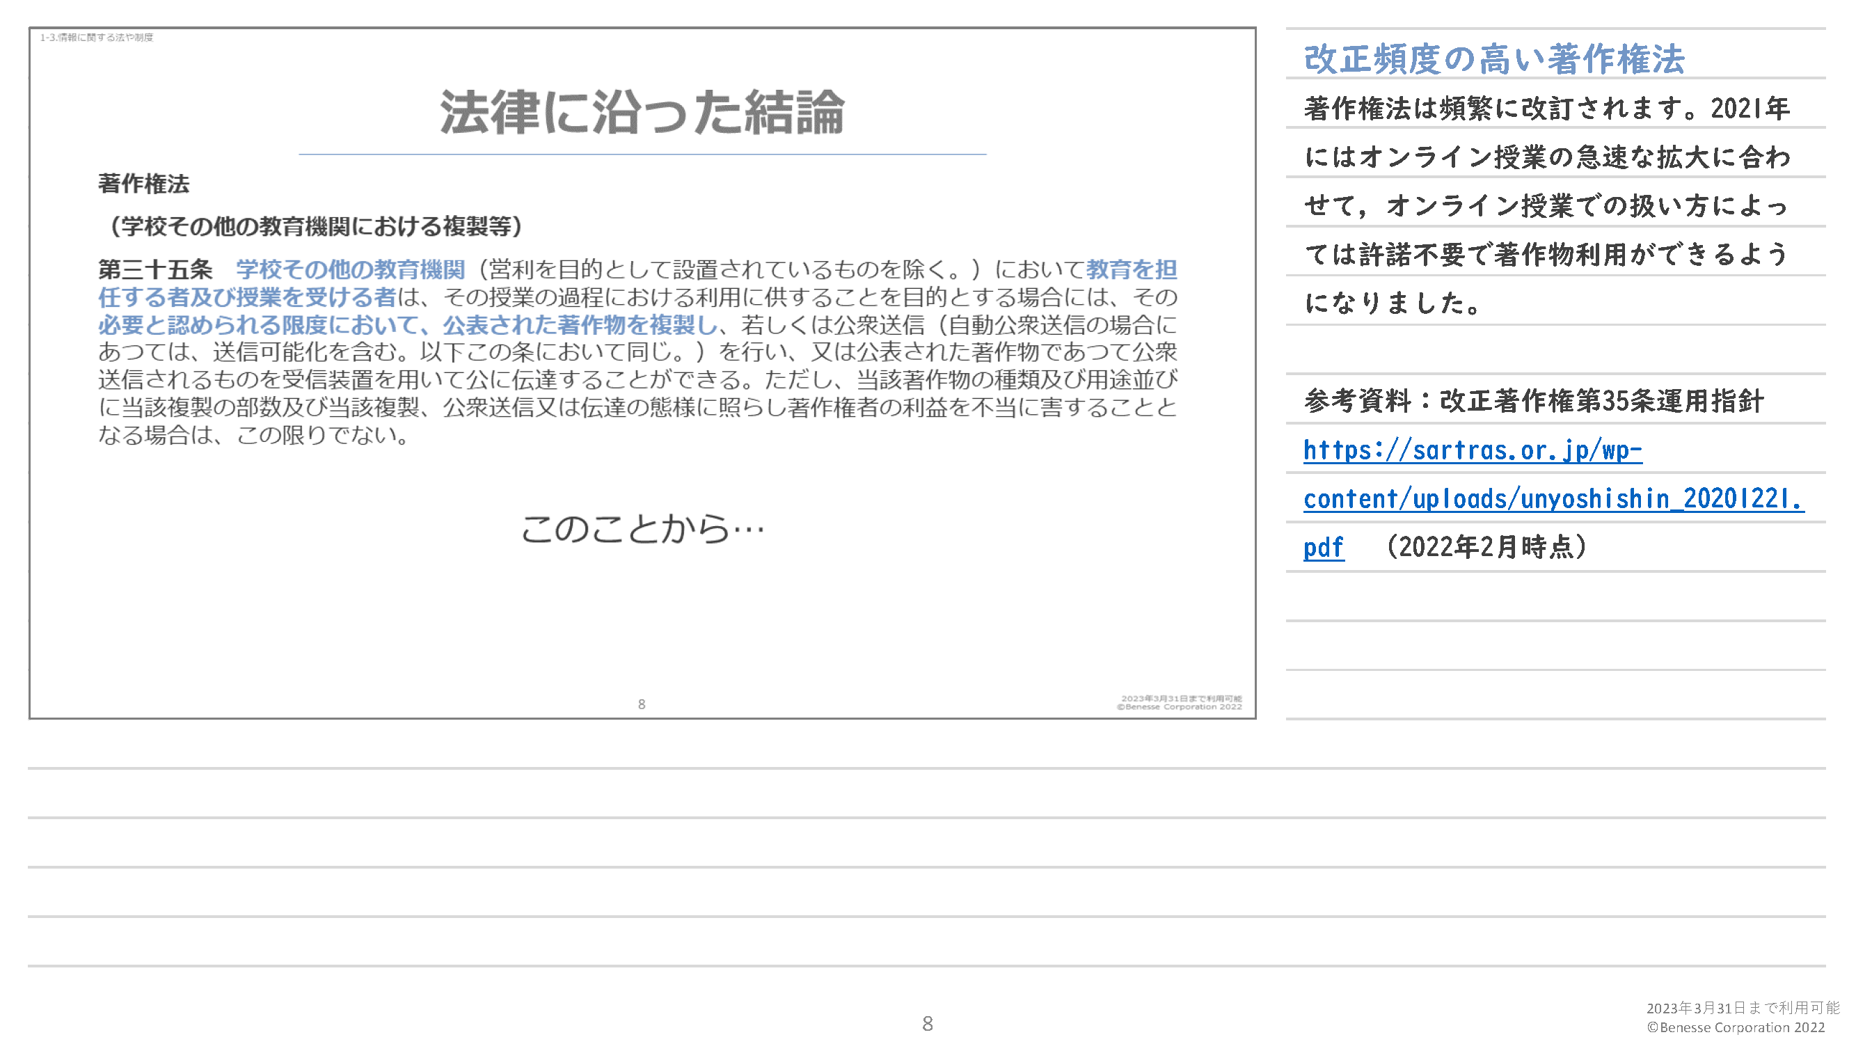The image size is (1856, 1044).
Task: Click the page number 8 in page footer
Action: [x=927, y=1023]
